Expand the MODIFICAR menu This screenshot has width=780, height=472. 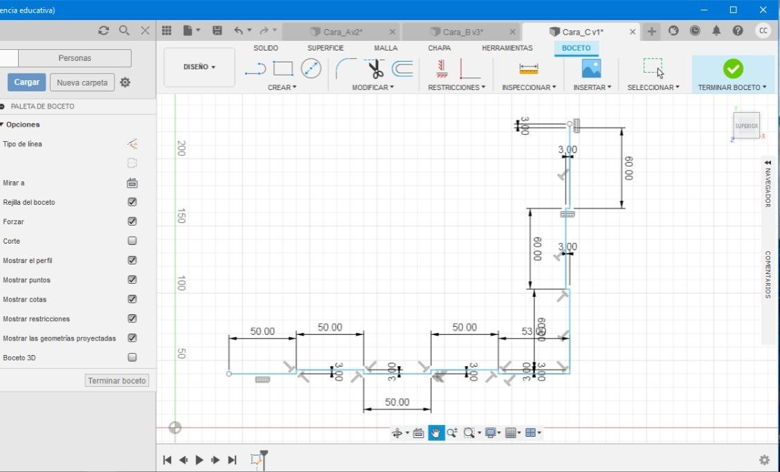tap(372, 87)
